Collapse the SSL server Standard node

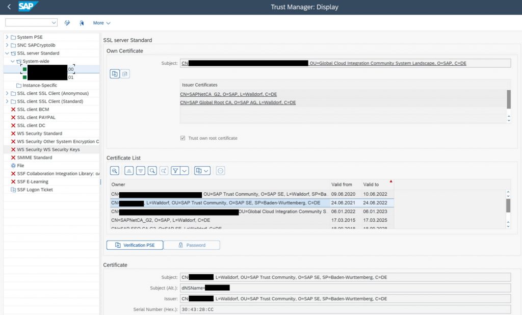click(7, 53)
